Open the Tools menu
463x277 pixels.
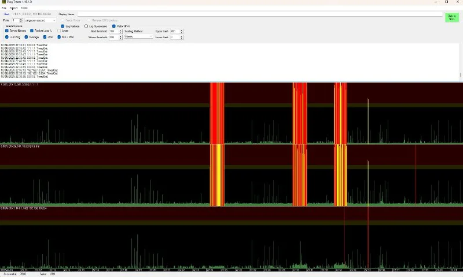24,8
